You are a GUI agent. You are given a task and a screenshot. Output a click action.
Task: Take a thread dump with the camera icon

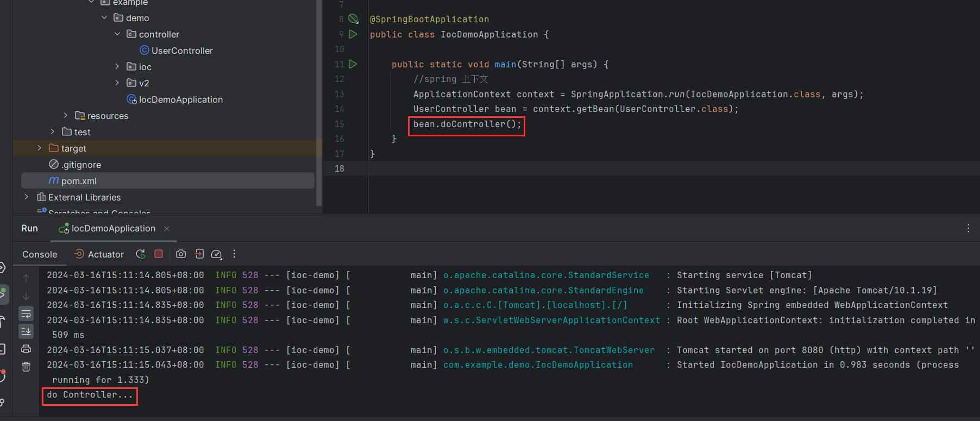[x=181, y=254]
